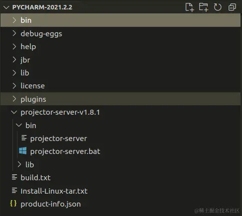This screenshot has height=216, width=242.
Task: Collapse all folders in the explorer
Action: point(232,7)
